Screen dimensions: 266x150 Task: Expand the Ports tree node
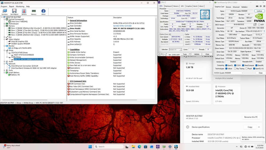point(5,70)
